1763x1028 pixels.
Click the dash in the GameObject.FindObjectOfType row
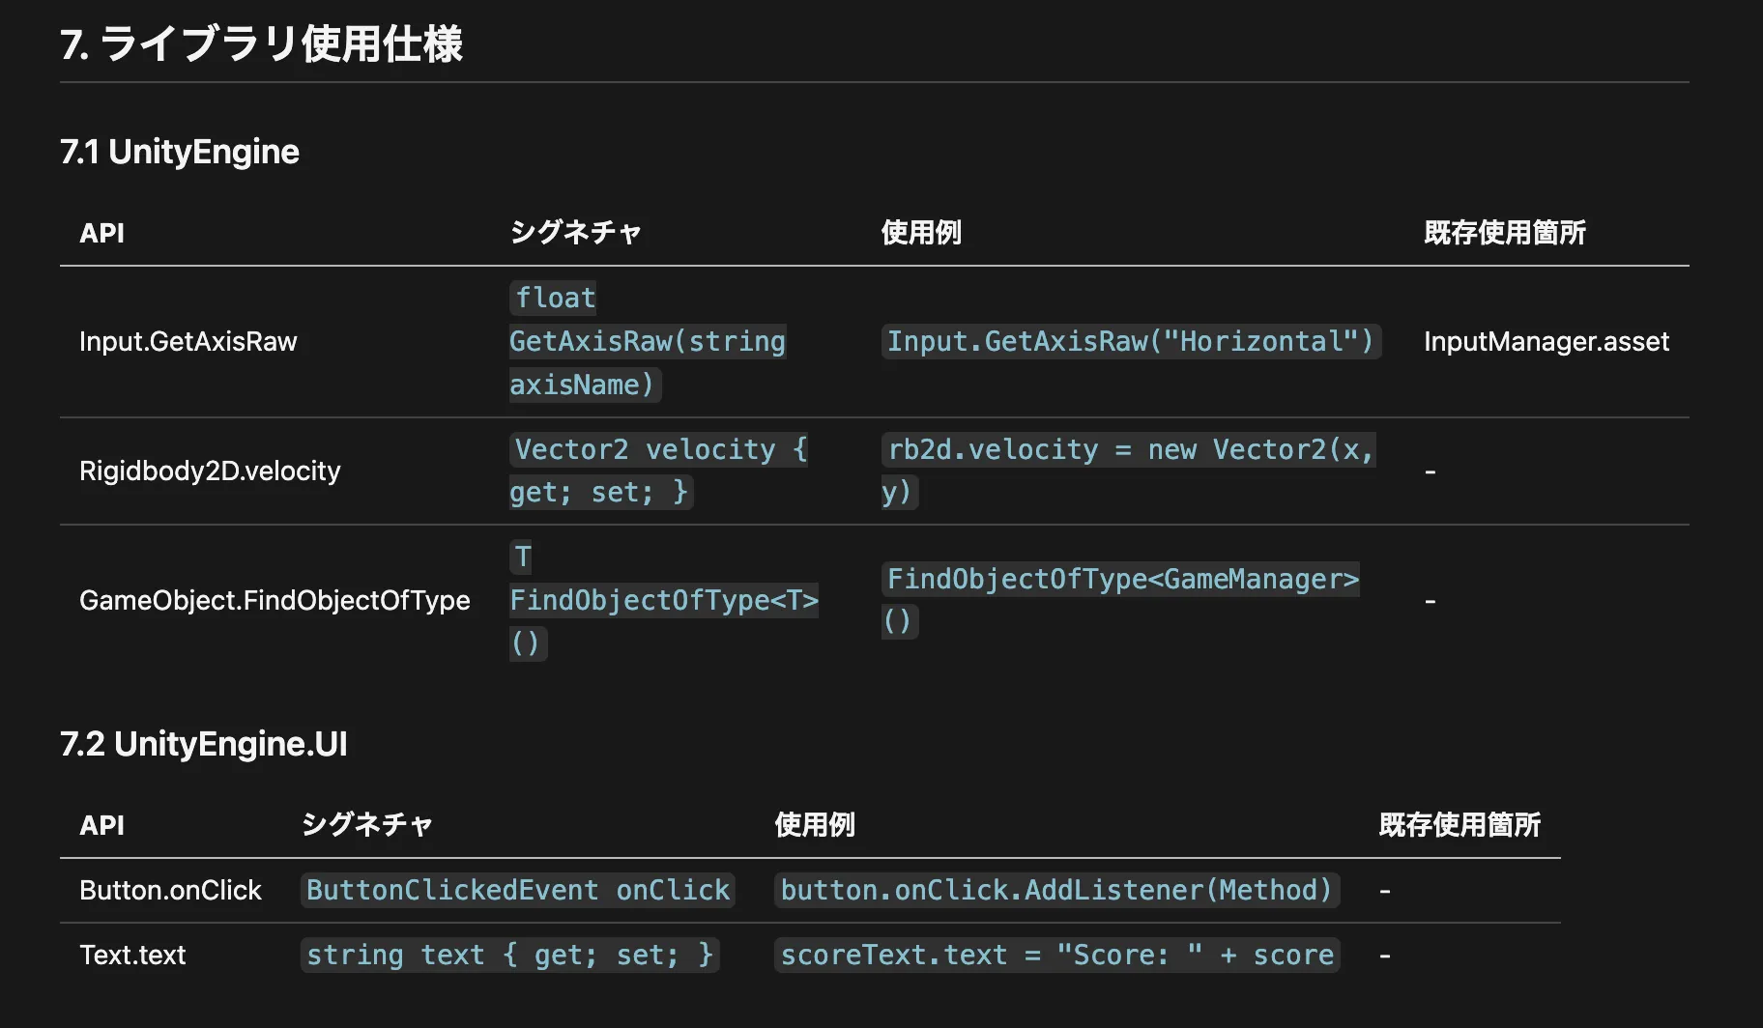(x=1431, y=601)
